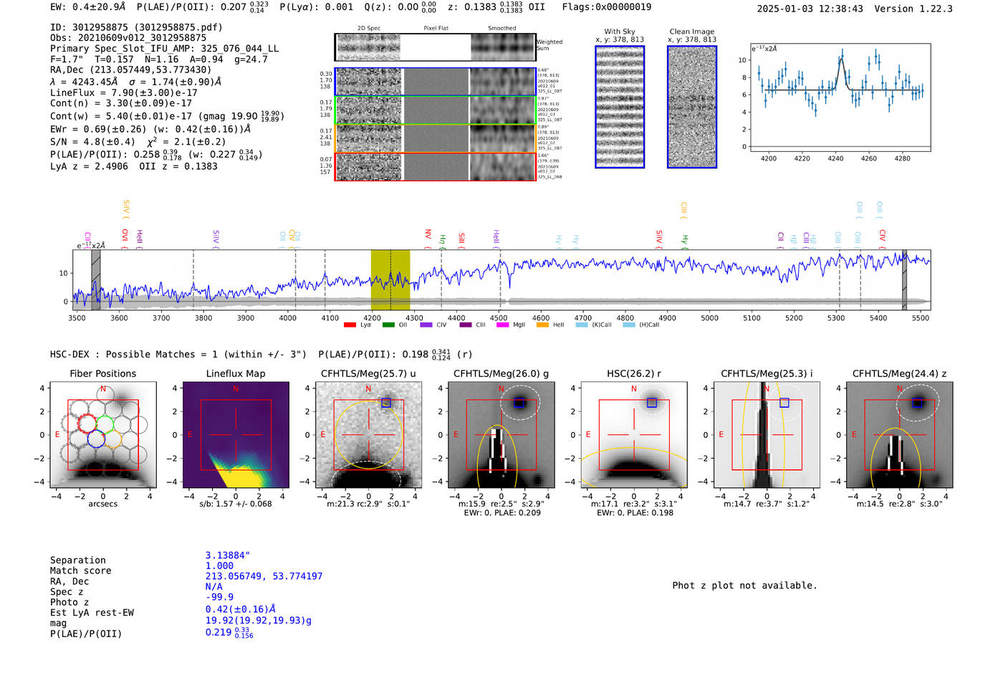Click the yellow highlighted band in the spectrum
Screen dimensions: 1003x683
[390, 280]
